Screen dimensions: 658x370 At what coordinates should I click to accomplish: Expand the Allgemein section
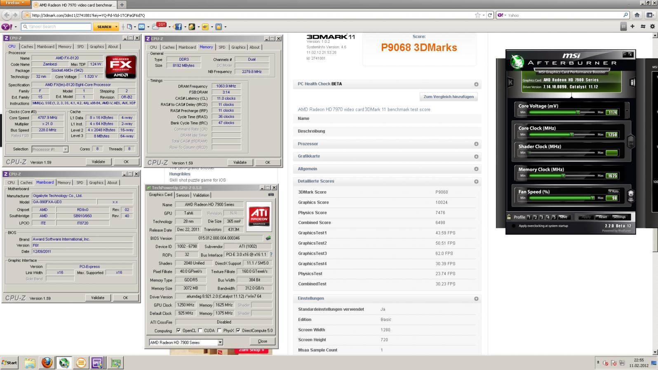click(476, 169)
